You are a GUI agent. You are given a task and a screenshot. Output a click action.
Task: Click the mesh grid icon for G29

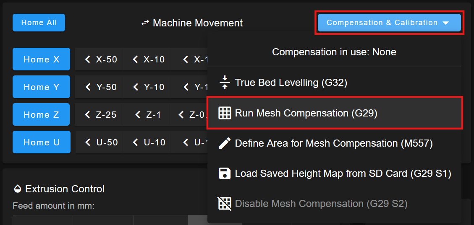[224, 113]
